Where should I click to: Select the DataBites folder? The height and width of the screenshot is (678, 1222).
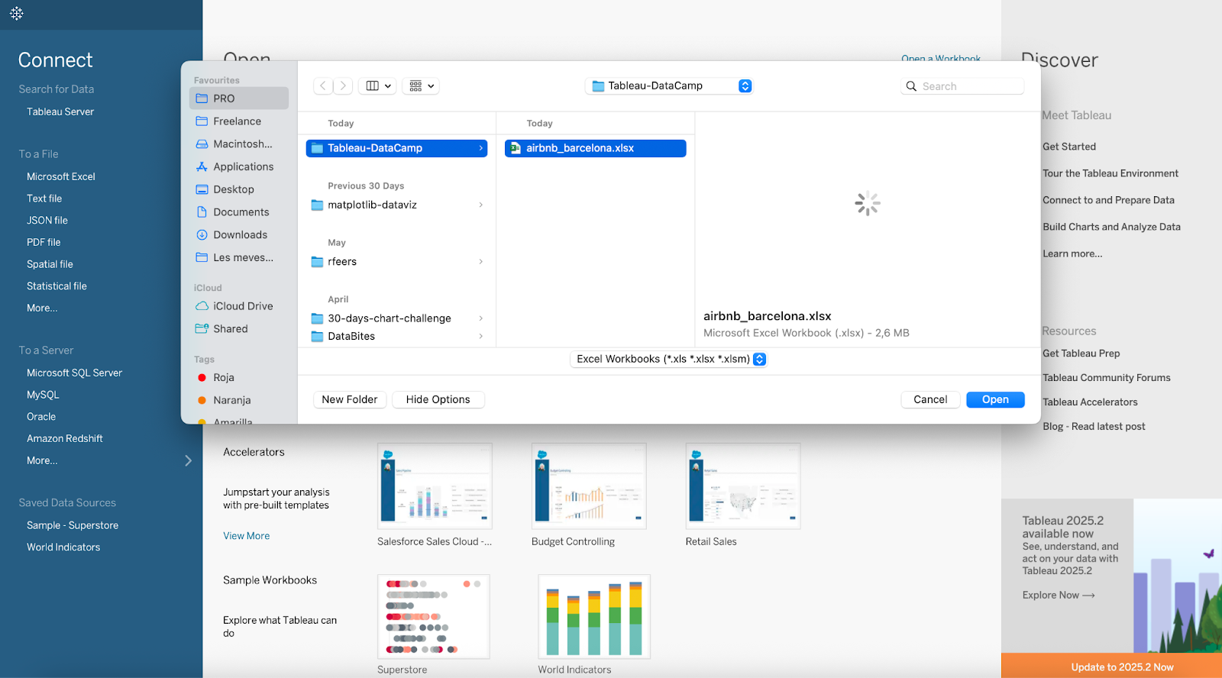tap(396, 337)
